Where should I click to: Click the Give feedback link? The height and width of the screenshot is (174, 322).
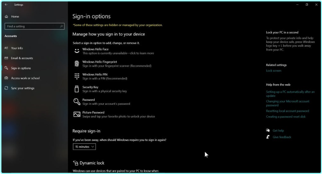282,137
